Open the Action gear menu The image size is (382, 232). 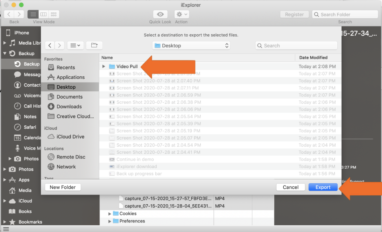pos(181,14)
